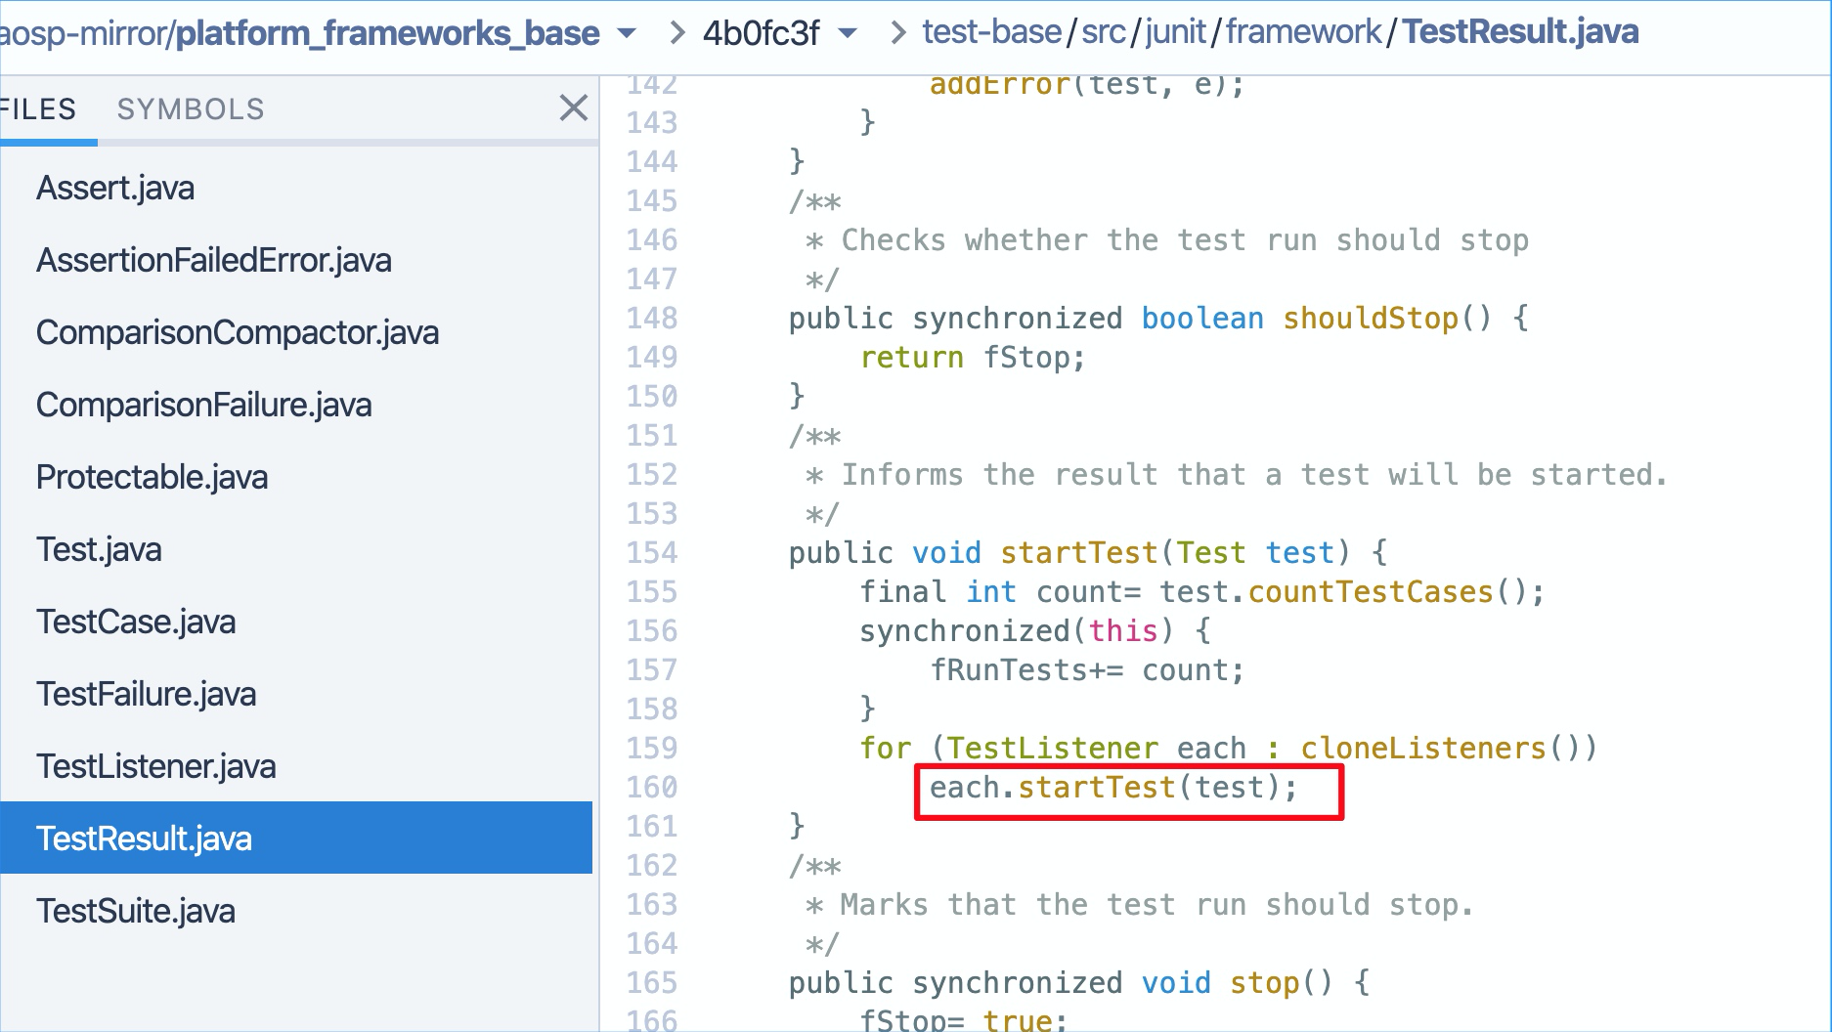Click the Test parameter type in startTest
1832x1032 pixels.
[1211, 553]
